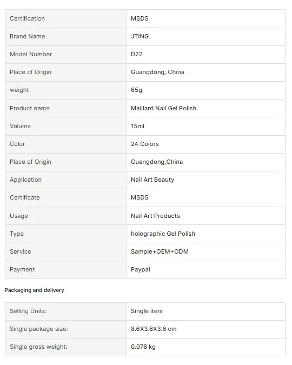Select the Single item selling units value
Screen dimensions: 292x365
[x=147, y=311]
